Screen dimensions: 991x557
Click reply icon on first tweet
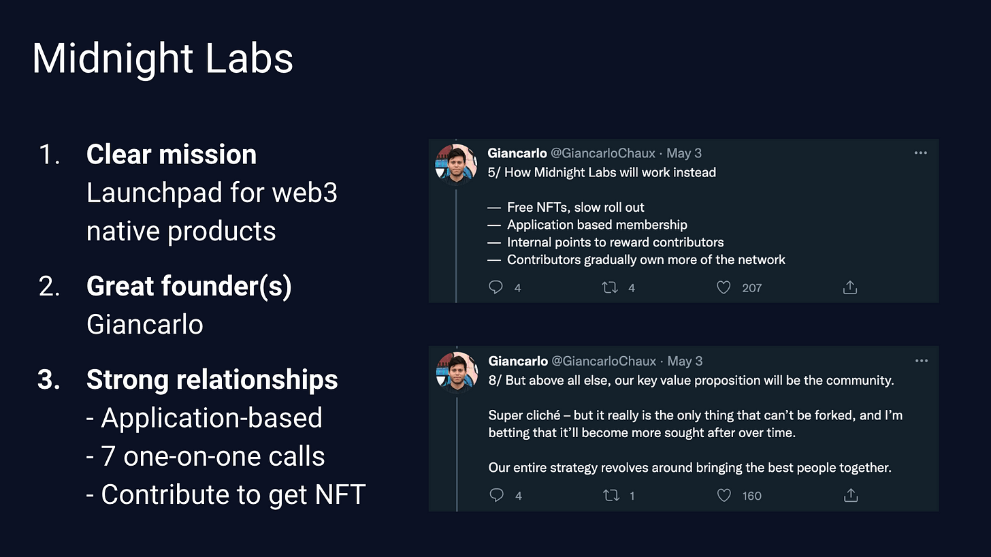(x=496, y=288)
